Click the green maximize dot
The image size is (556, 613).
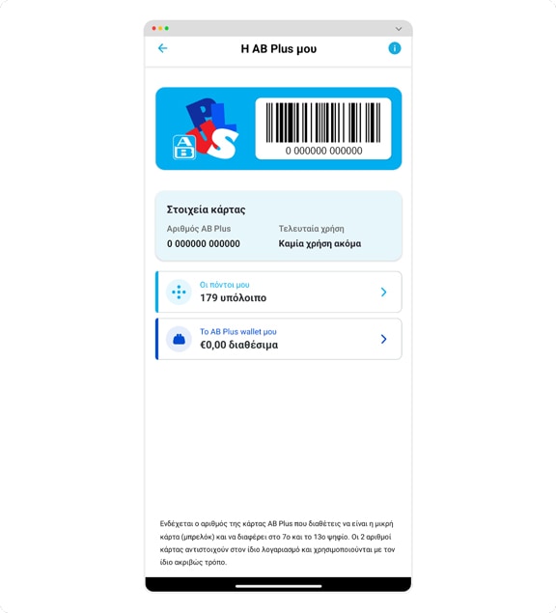[167, 28]
